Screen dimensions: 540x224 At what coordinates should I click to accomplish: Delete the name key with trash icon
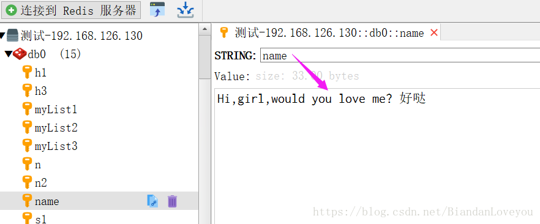click(x=172, y=201)
